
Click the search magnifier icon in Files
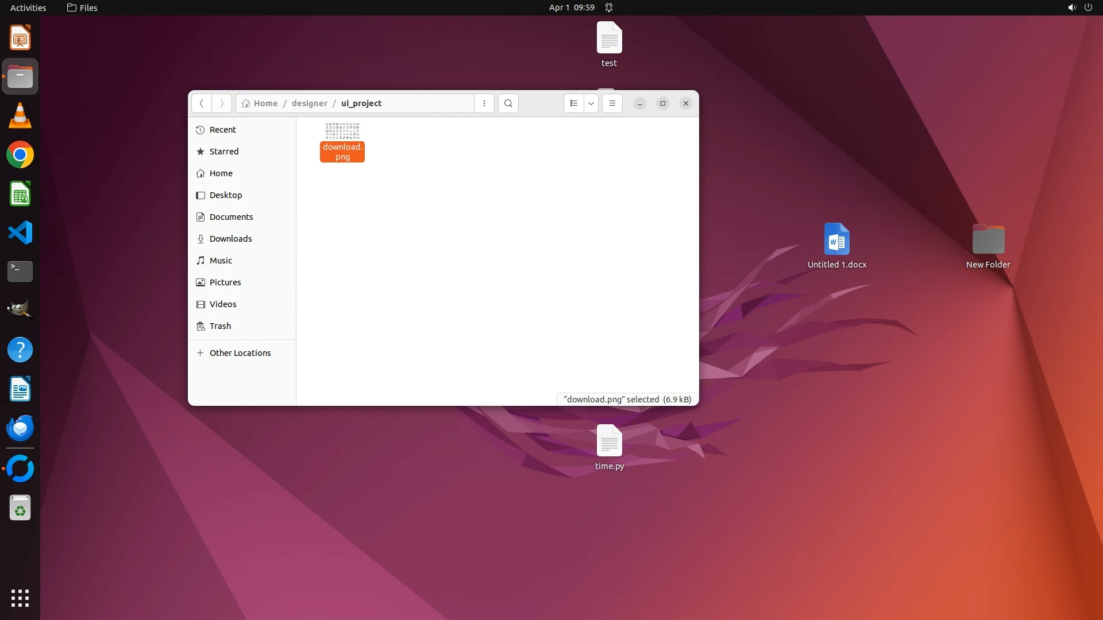click(508, 103)
